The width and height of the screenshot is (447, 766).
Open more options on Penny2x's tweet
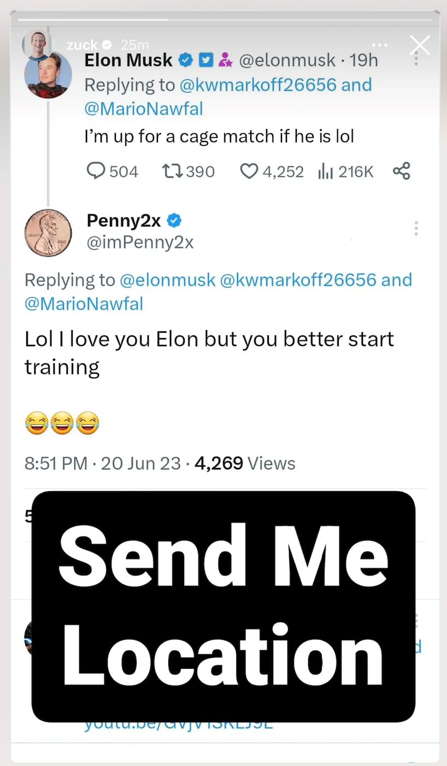(x=416, y=228)
